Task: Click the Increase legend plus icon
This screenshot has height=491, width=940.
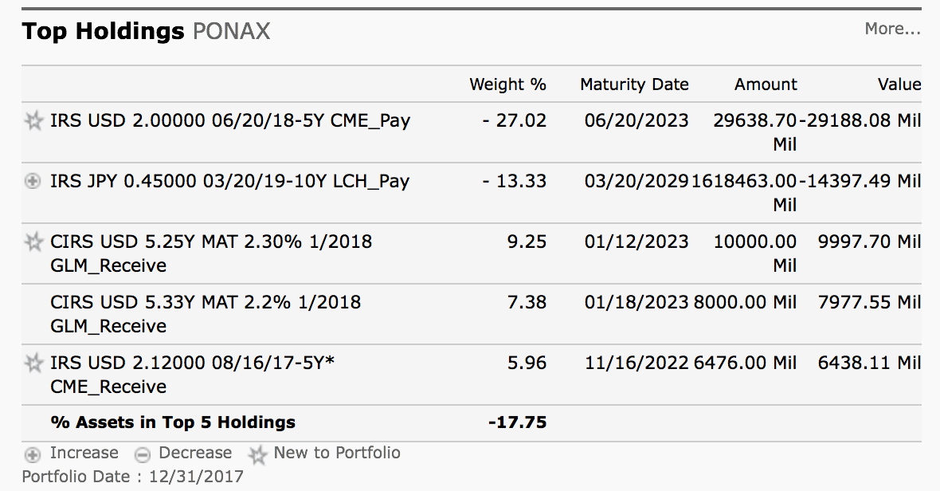Action: [x=33, y=454]
